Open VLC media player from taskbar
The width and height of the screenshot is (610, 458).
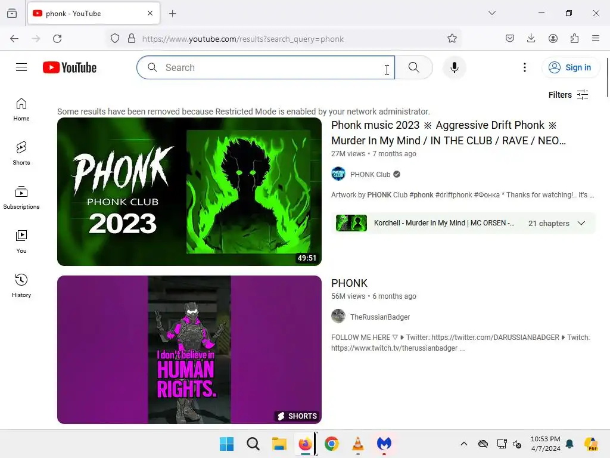coord(358,444)
